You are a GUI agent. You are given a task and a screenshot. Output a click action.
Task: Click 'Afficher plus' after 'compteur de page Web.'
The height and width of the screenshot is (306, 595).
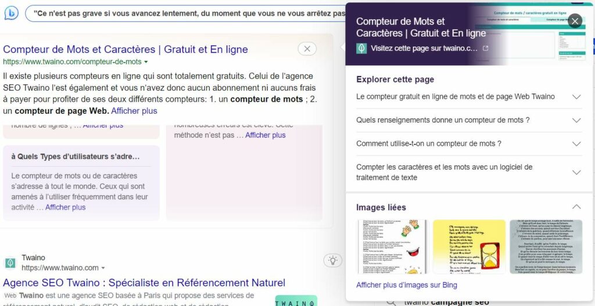(x=134, y=111)
